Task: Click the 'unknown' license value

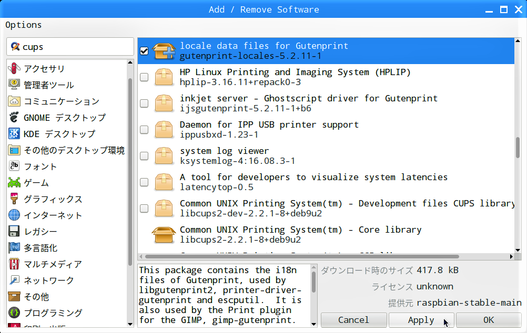Action: tap(435, 286)
